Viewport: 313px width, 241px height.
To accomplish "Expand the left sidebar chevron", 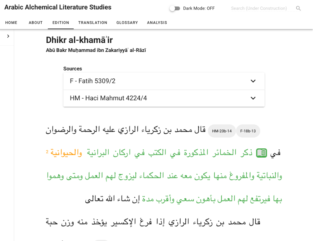I will click(x=8, y=36).
